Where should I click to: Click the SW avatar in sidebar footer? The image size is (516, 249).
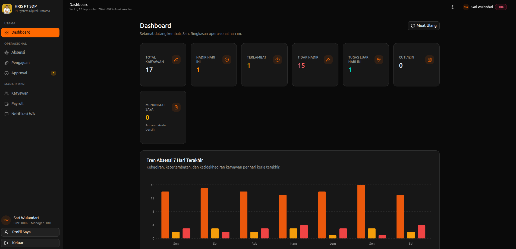tap(6, 220)
